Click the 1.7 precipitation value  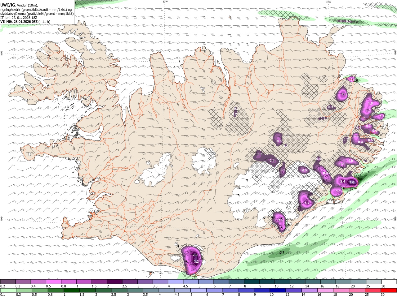coord(307,203)
